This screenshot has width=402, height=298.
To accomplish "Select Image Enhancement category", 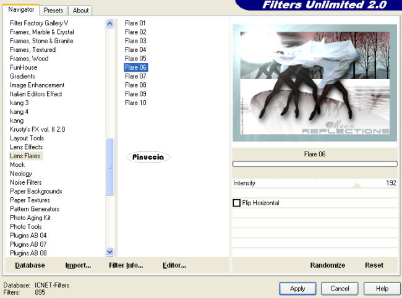I will tap(37, 85).
